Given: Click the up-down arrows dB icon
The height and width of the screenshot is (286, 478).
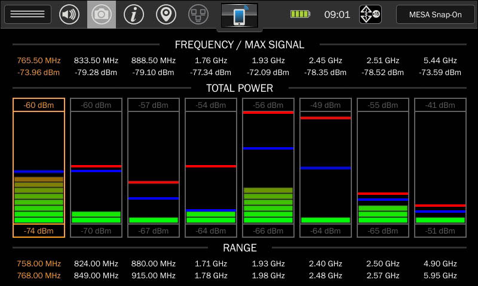Looking at the screenshot, I should 370,14.
